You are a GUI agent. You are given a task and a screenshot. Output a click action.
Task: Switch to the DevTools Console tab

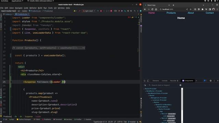tap(165, 81)
